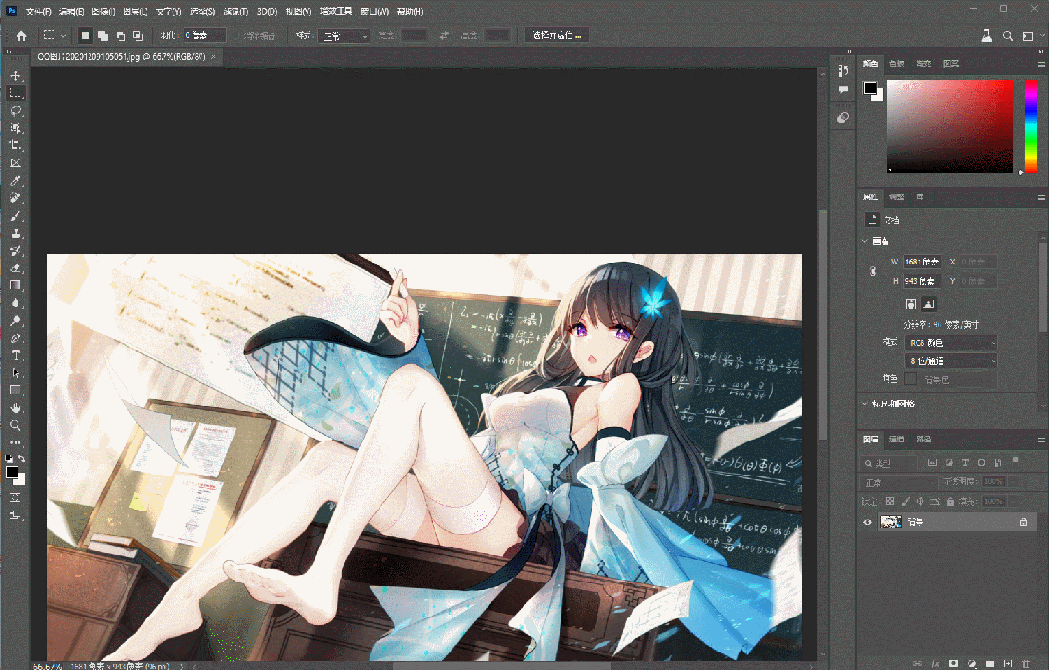Open the File menu (F)

point(38,12)
